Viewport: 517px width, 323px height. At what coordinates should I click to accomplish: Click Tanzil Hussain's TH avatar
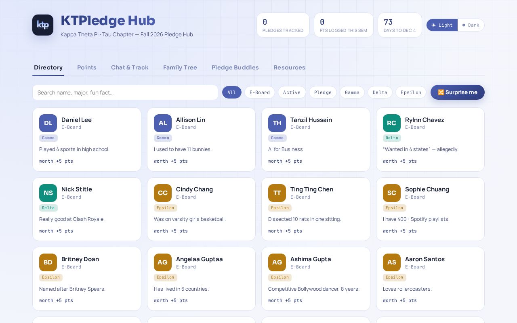[277, 123]
